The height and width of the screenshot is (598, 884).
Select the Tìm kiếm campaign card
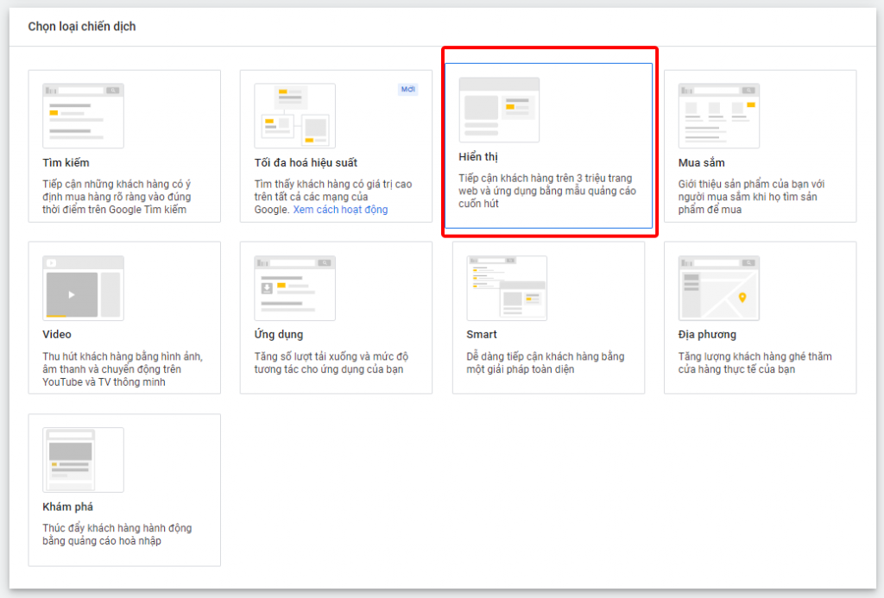coord(124,145)
